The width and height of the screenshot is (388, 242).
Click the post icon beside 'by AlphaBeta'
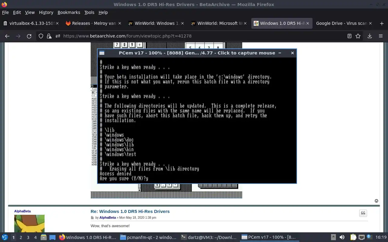click(92, 218)
